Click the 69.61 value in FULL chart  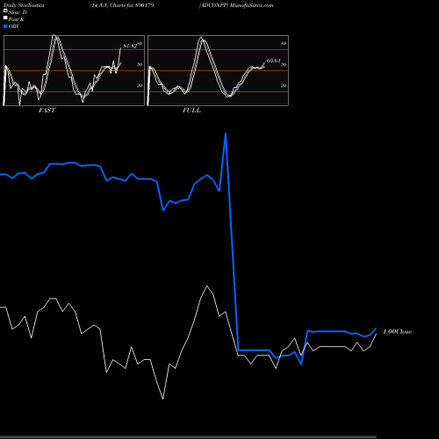273,61
